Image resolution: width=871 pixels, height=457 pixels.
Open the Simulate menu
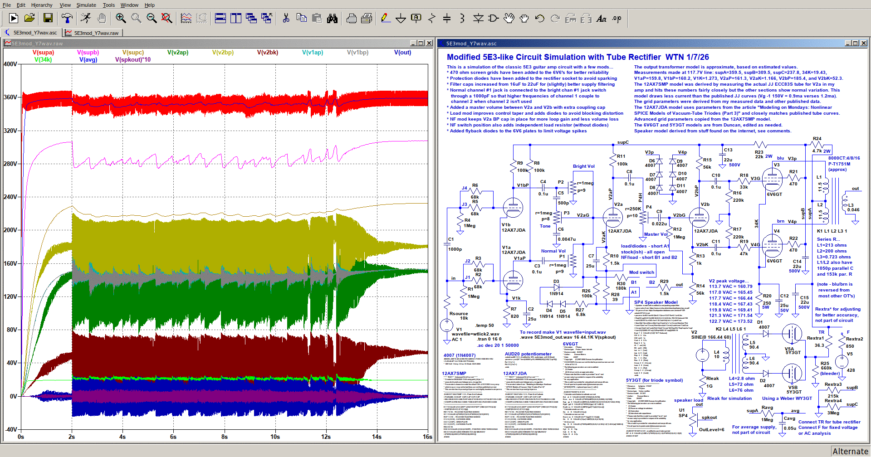(86, 5)
